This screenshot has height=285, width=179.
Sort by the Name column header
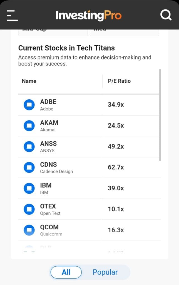click(x=29, y=81)
